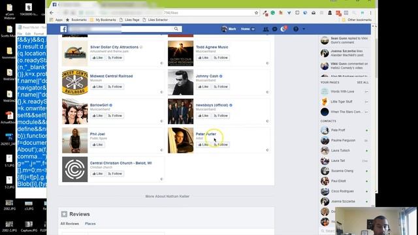The width and height of the screenshot is (418, 235).
Task: Open Facebook friend requests icon
Action: coord(266,29)
